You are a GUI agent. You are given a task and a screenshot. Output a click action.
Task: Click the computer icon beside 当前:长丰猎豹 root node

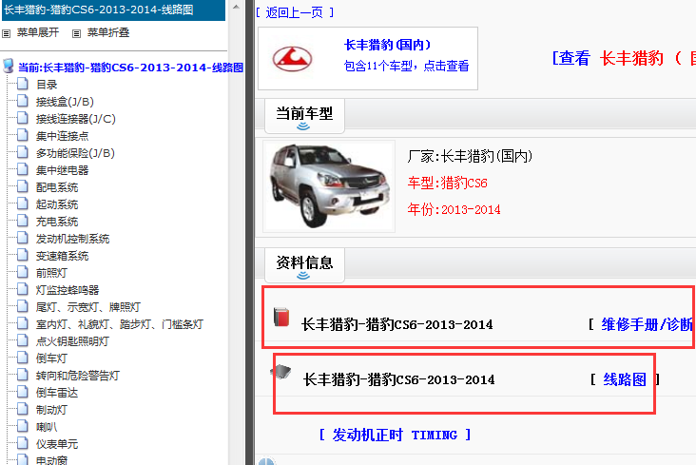point(8,67)
